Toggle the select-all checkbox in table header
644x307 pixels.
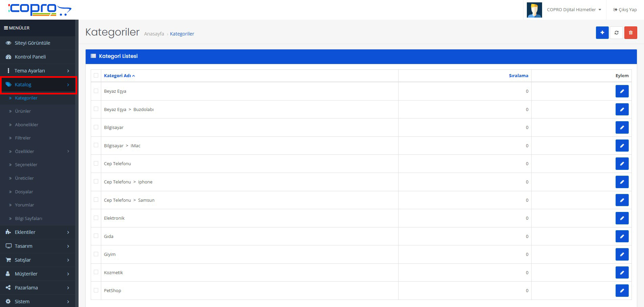click(x=96, y=75)
